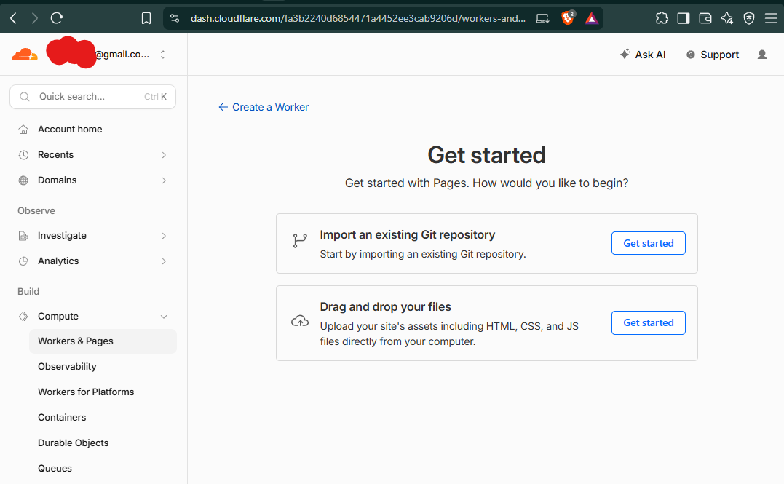Open the browser hamburger menu
The height and width of the screenshot is (484, 784).
click(770, 18)
